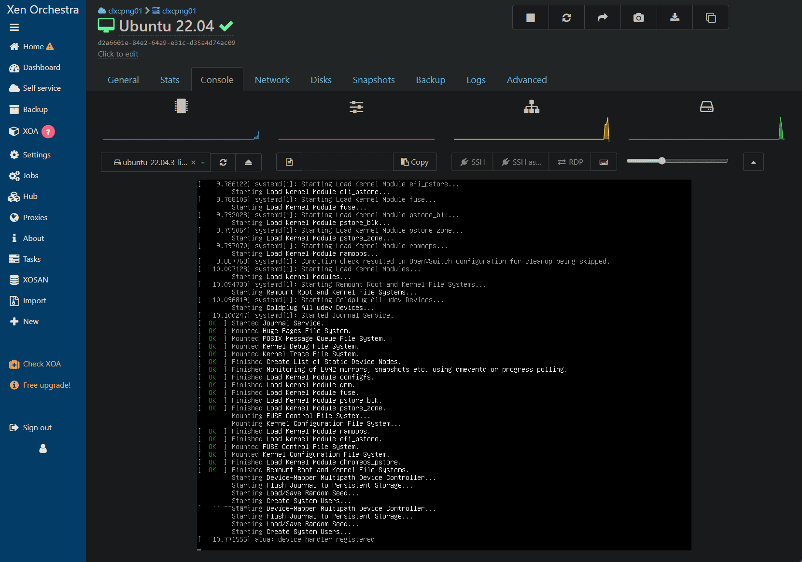Toggle the sidebar hamburger menu
The width and height of the screenshot is (802, 562).
point(14,28)
